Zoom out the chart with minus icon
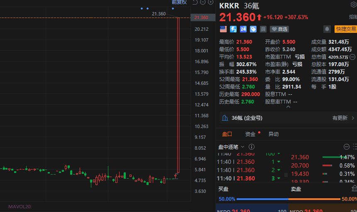 point(203,2)
